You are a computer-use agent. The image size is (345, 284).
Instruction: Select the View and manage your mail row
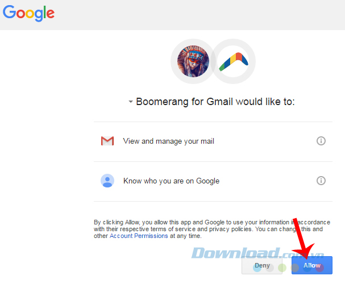point(213,141)
